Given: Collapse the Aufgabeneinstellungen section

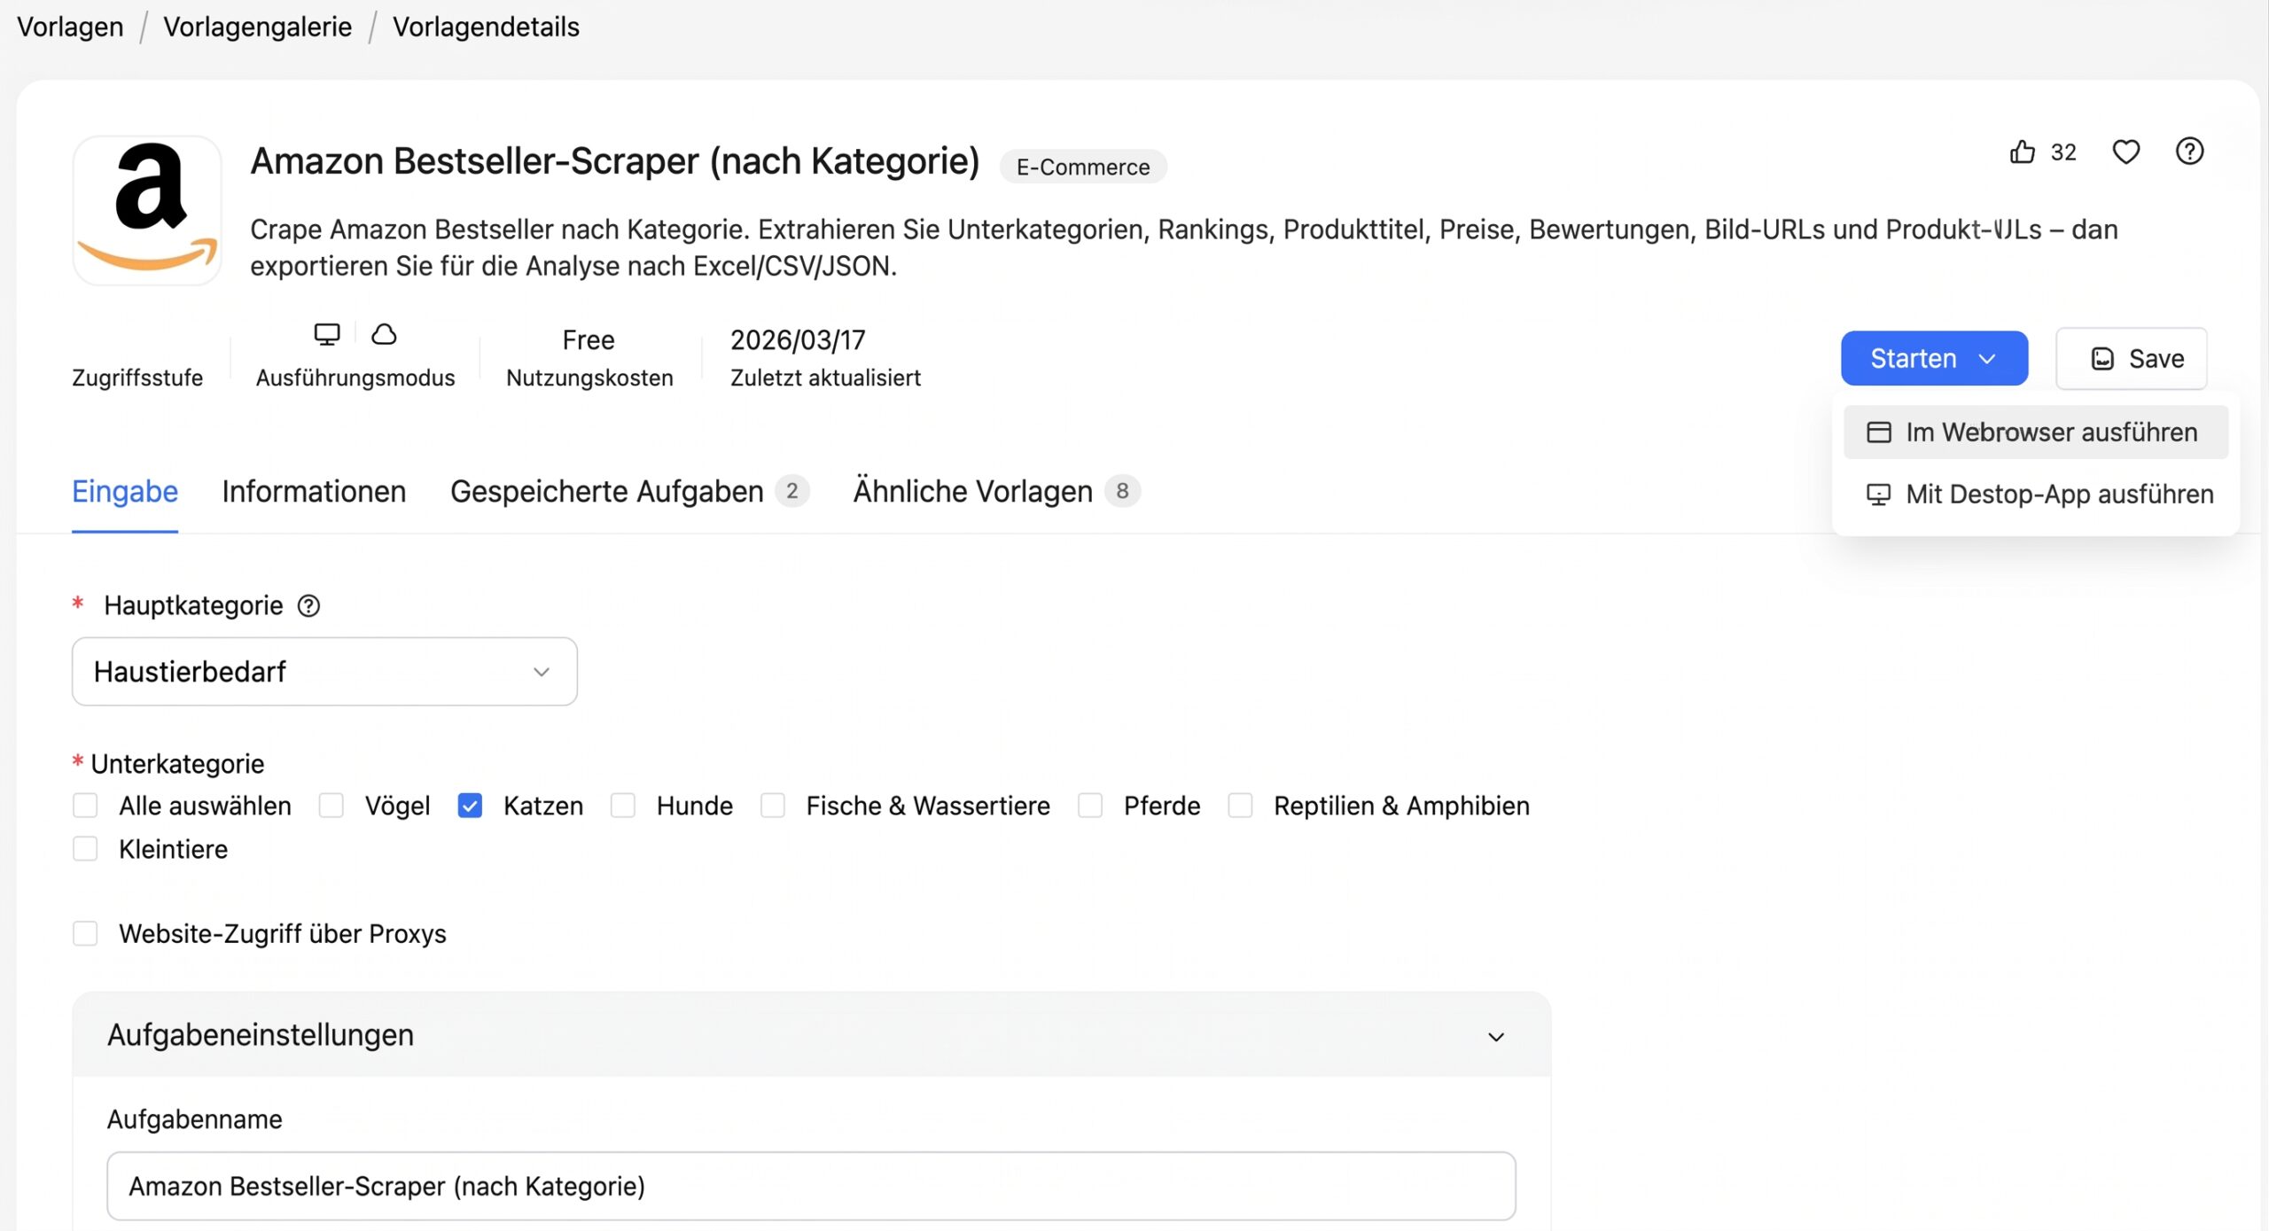Looking at the screenshot, I should coord(812,1035).
